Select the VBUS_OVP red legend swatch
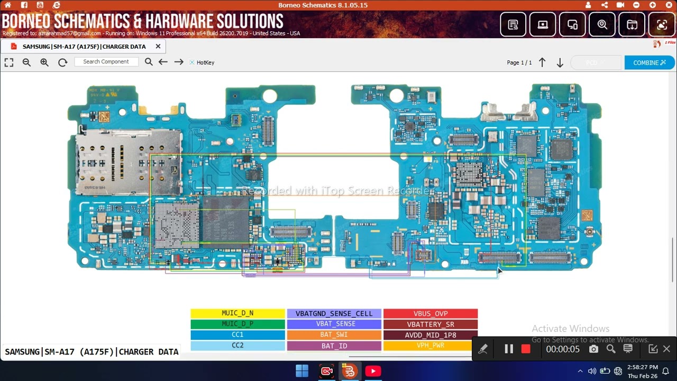 click(431, 313)
